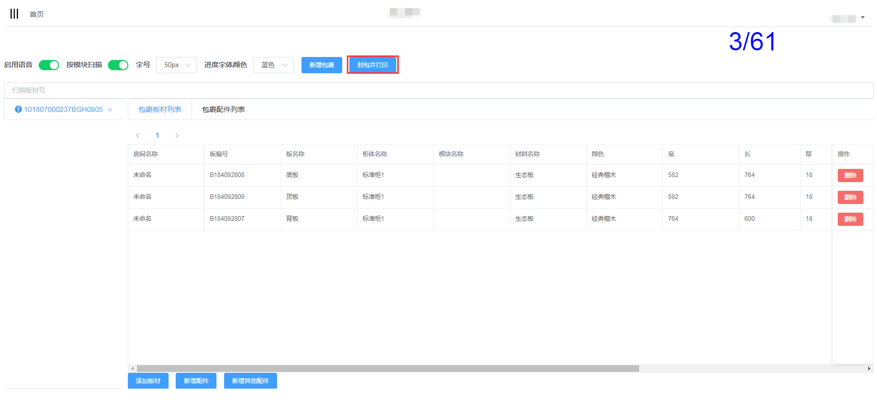The width and height of the screenshot is (877, 411).
Task: Close the 101807000237BGH0805 package tab
Action: 110,110
